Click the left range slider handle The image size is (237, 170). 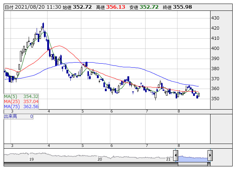[x=176, y=156]
